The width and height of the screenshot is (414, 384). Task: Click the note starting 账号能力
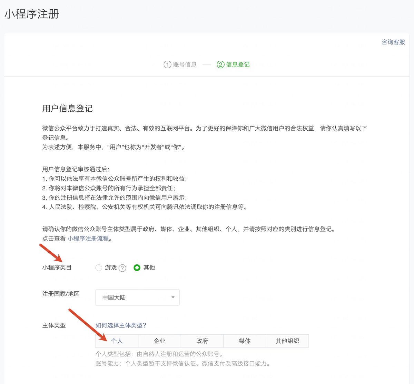pos(183,363)
